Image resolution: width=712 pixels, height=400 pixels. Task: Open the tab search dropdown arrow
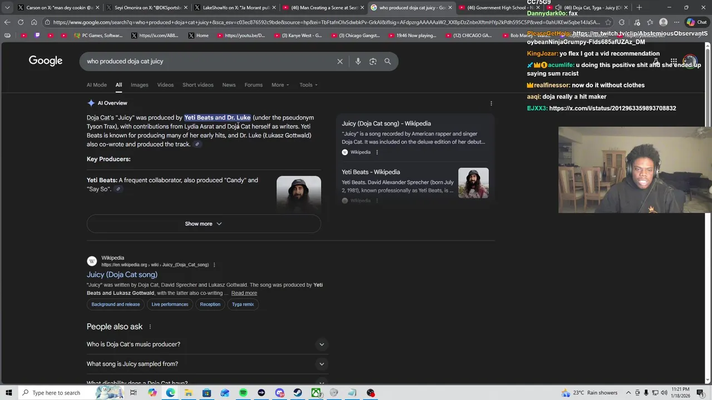tap(7, 8)
